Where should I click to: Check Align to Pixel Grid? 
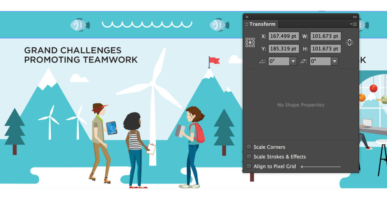coord(249,166)
